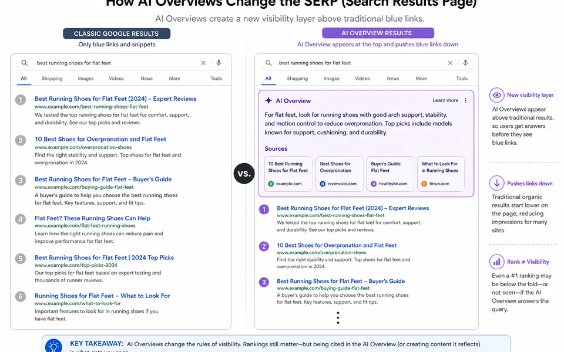The image size is (564, 352).
Task: Click the microphone icon in classic search bar
Action: 219,63
